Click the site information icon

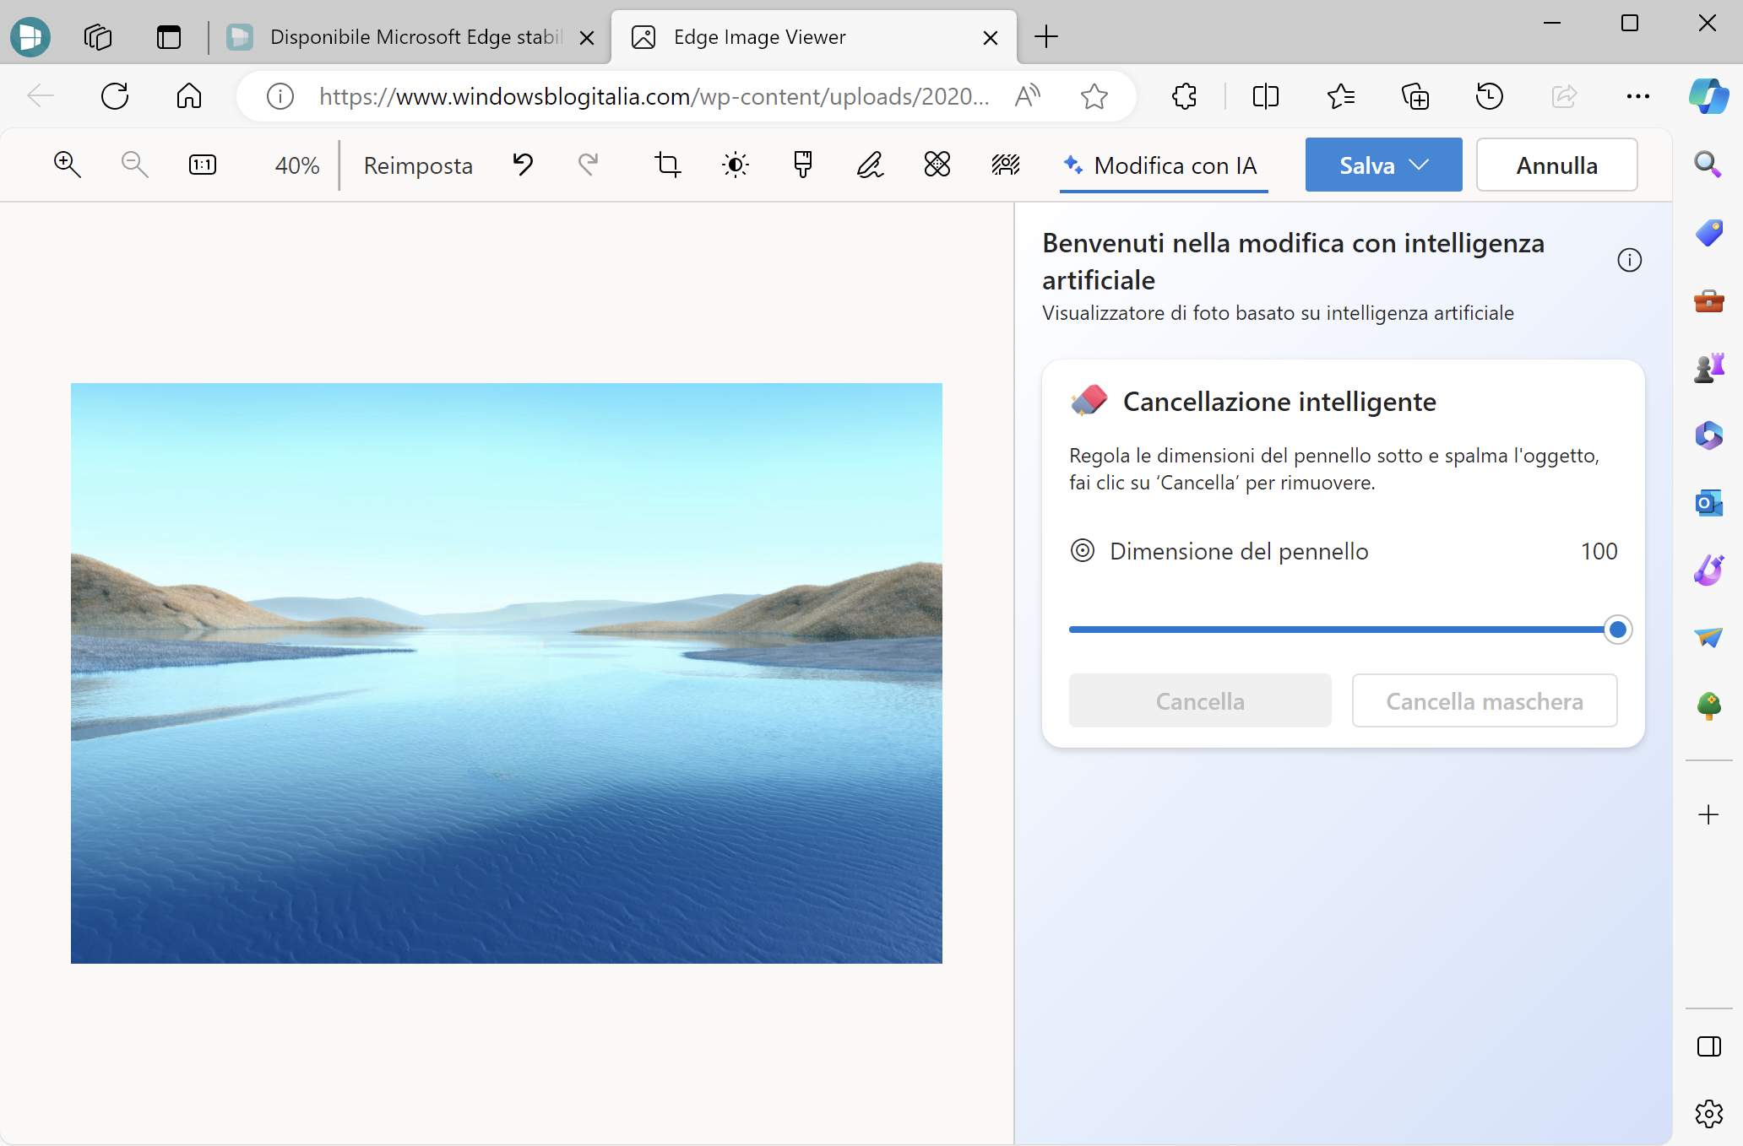(280, 96)
